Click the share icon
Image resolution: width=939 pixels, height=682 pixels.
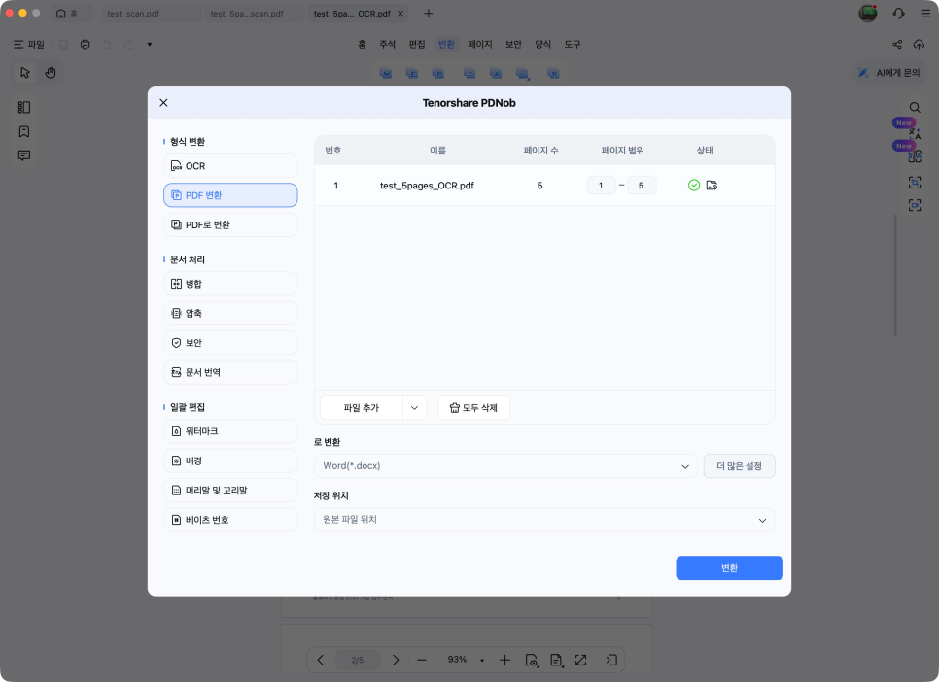897,45
